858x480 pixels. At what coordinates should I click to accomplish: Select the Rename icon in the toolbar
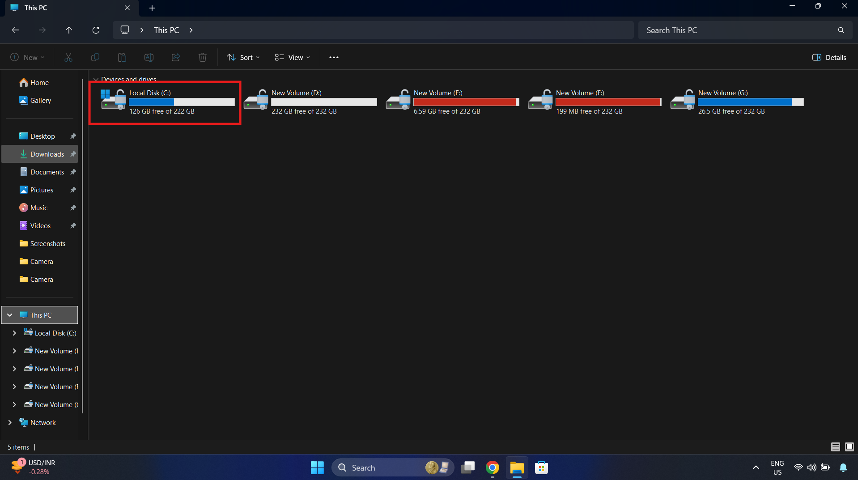coord(149,57)
